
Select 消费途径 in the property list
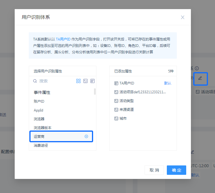(41, 145)
